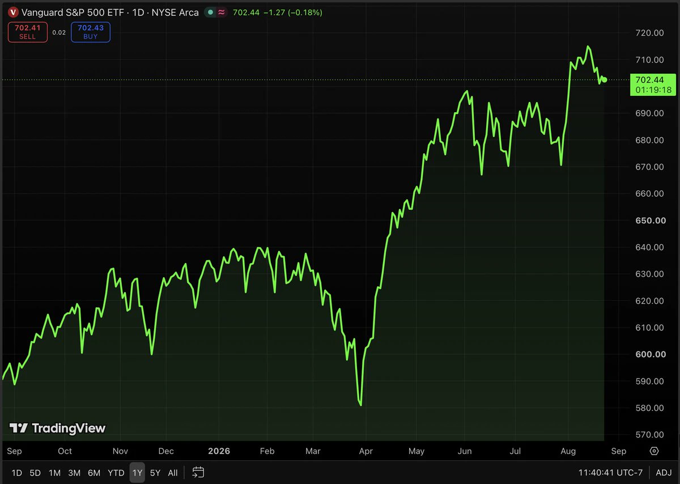Click the Nov label on time axis
This screenshot has height=484, width=680.
pos(120,451)
